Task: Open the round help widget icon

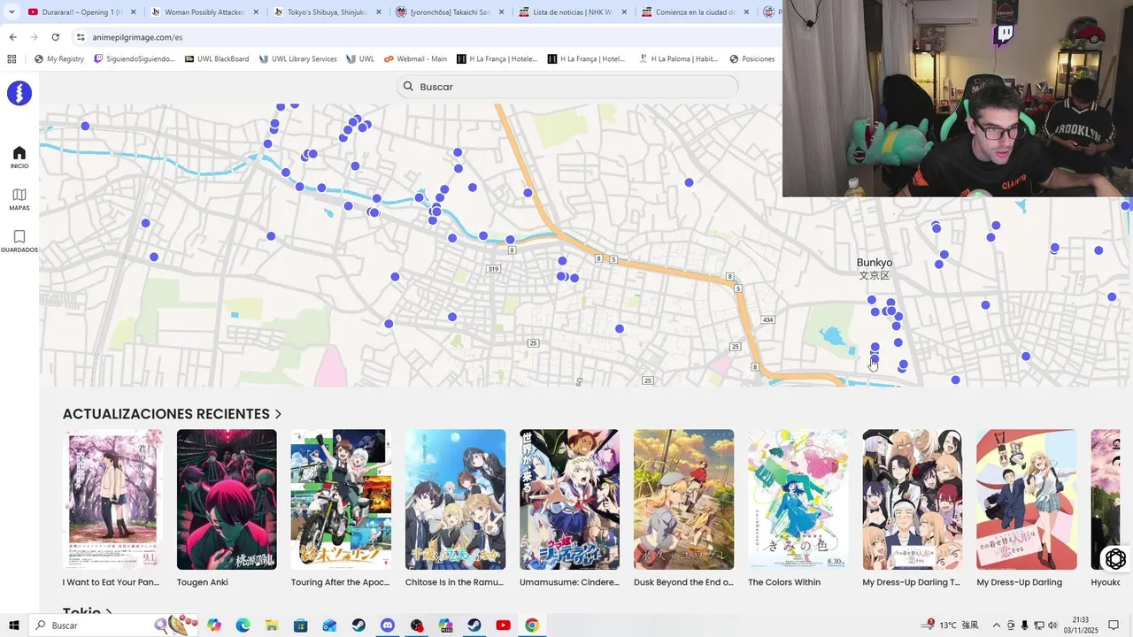Action: pos(1115,558)
